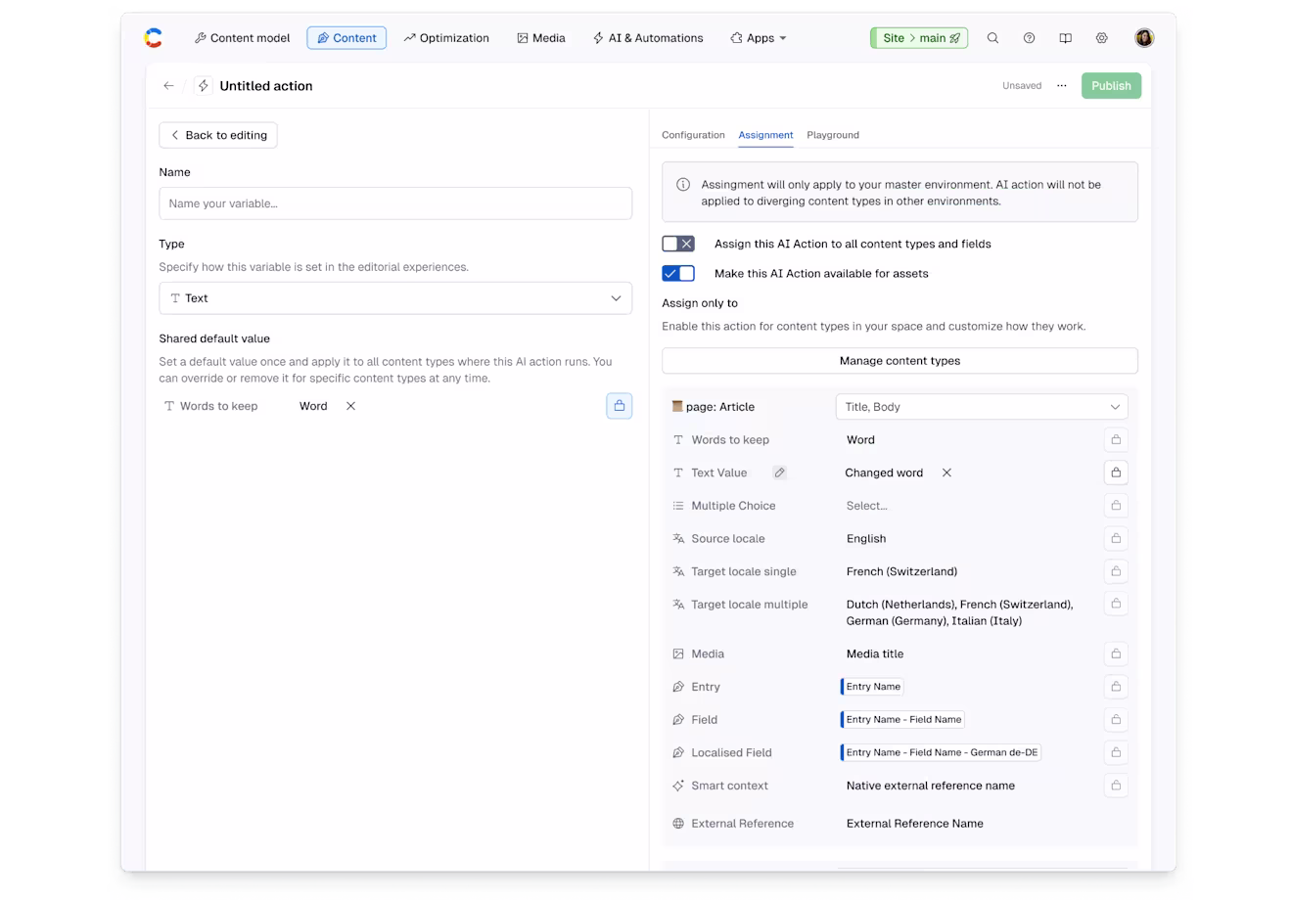1292x900 pixels.
Task: Click the Media title value
Action: tap(875, 653)
